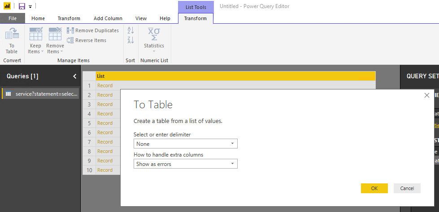Select the List Tools Transform tab

(196, 18)
